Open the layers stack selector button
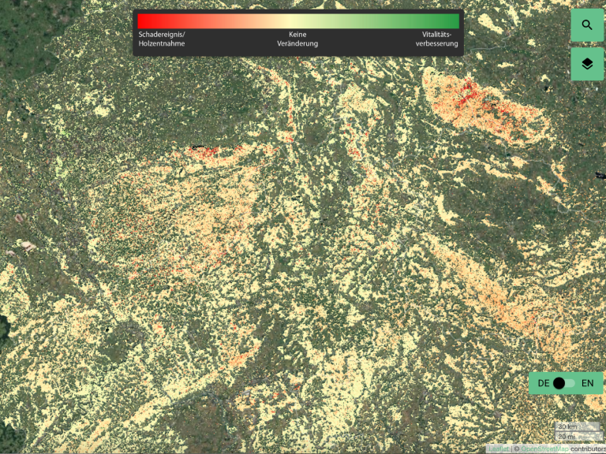 (587, 64)
